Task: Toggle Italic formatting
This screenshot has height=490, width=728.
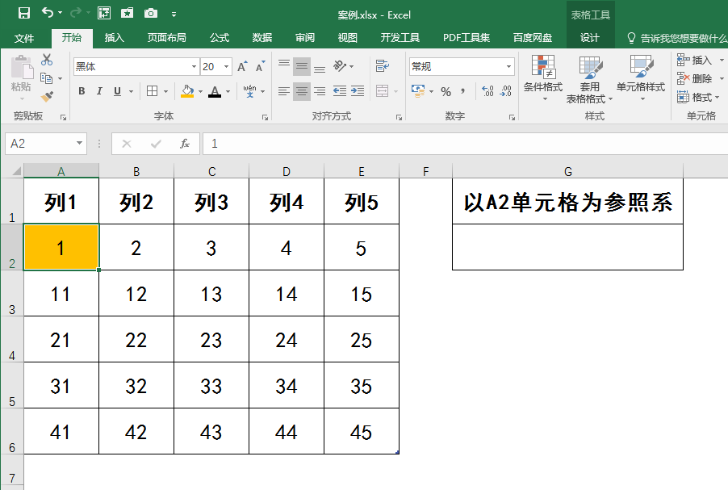Action: coord(99,91)
